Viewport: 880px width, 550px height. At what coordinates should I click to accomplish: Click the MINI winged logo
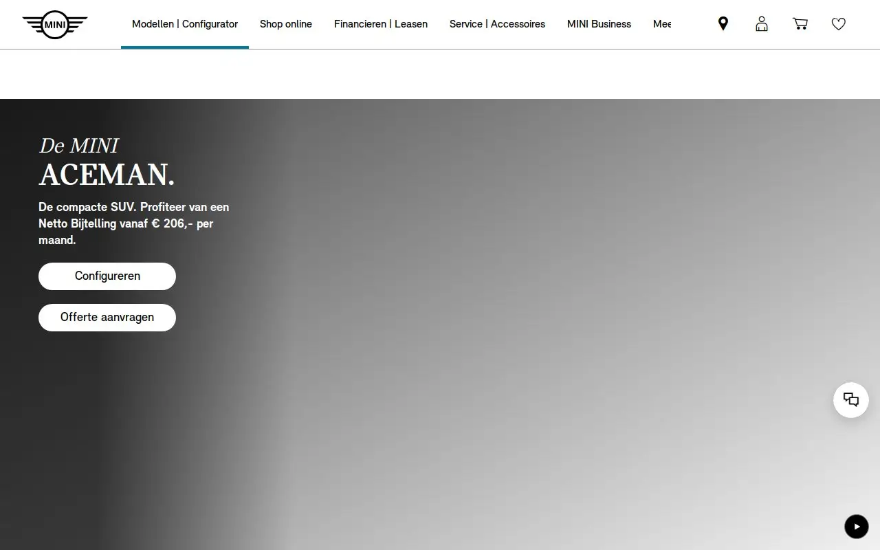[x=55, y=25]
